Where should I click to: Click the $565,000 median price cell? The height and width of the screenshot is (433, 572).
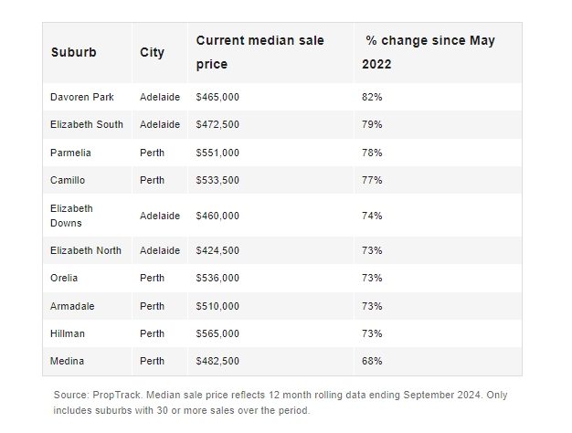pos(217,333)
